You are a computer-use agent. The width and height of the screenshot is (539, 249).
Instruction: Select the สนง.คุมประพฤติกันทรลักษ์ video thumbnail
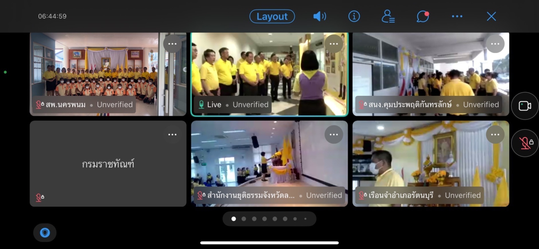[431, 74]
